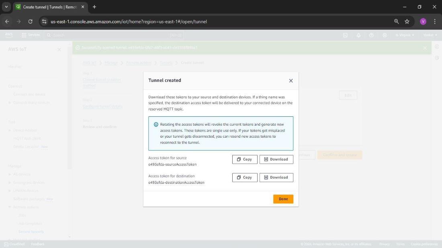Click the text e493efda-destinationAccessToken

[x=176, y=183]
